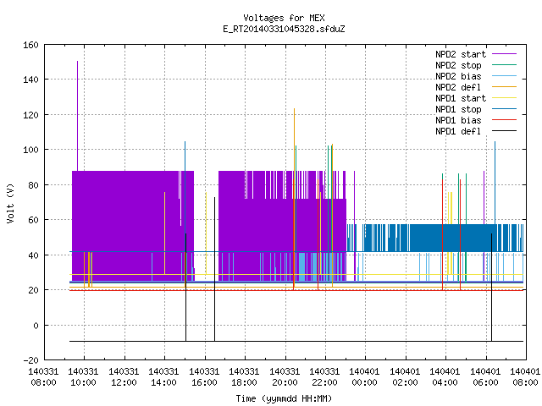The height and width of the screenshot is (406, 542).
Task: Click the 'Voltages for MEX' chart title
Action: pyautogui.click(x=284, y=18)
